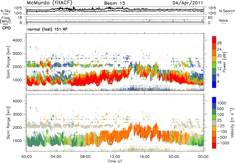The image size is (235, 163).
Task: Pick the blue top segment of the velocity colorbar
Action: [214, 100]
